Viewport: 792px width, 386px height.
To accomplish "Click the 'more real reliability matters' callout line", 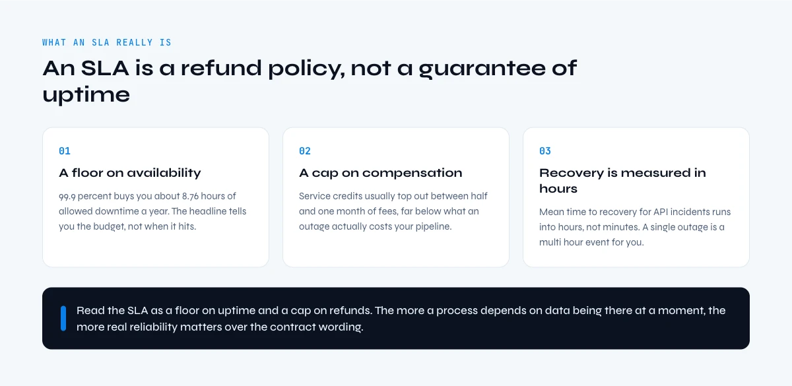I will (220, 327).
